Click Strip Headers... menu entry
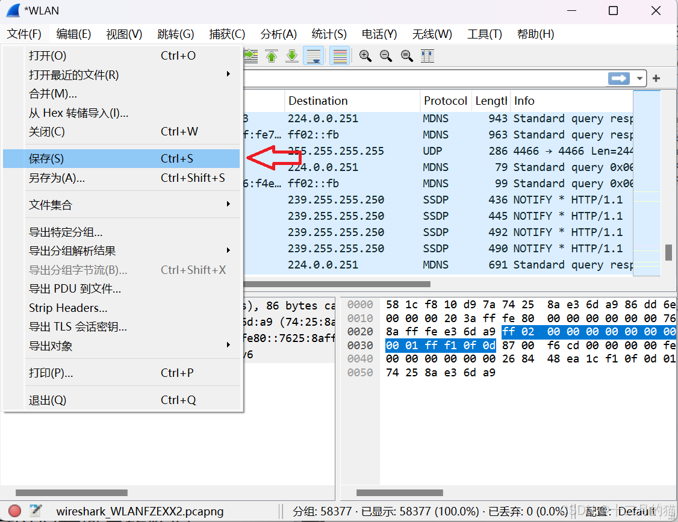The width and height of the screenshot is (678, 522). [x=122, y=308]
